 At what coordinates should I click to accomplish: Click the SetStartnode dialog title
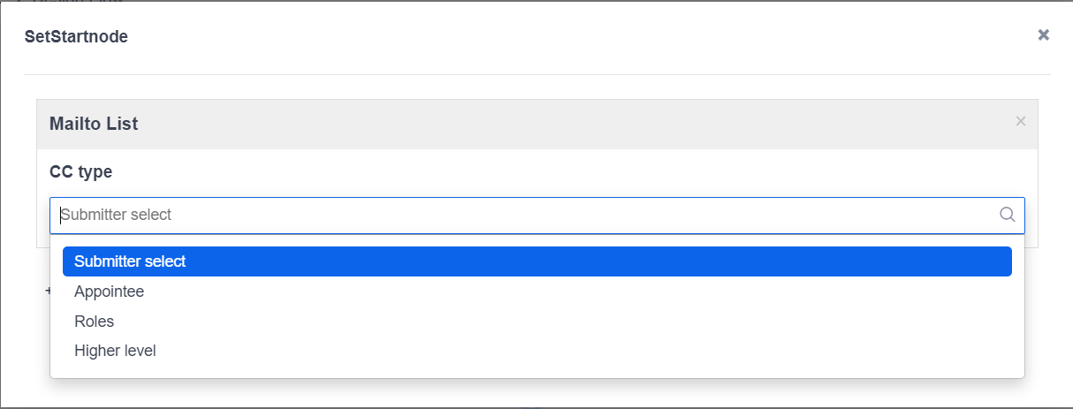76,36
